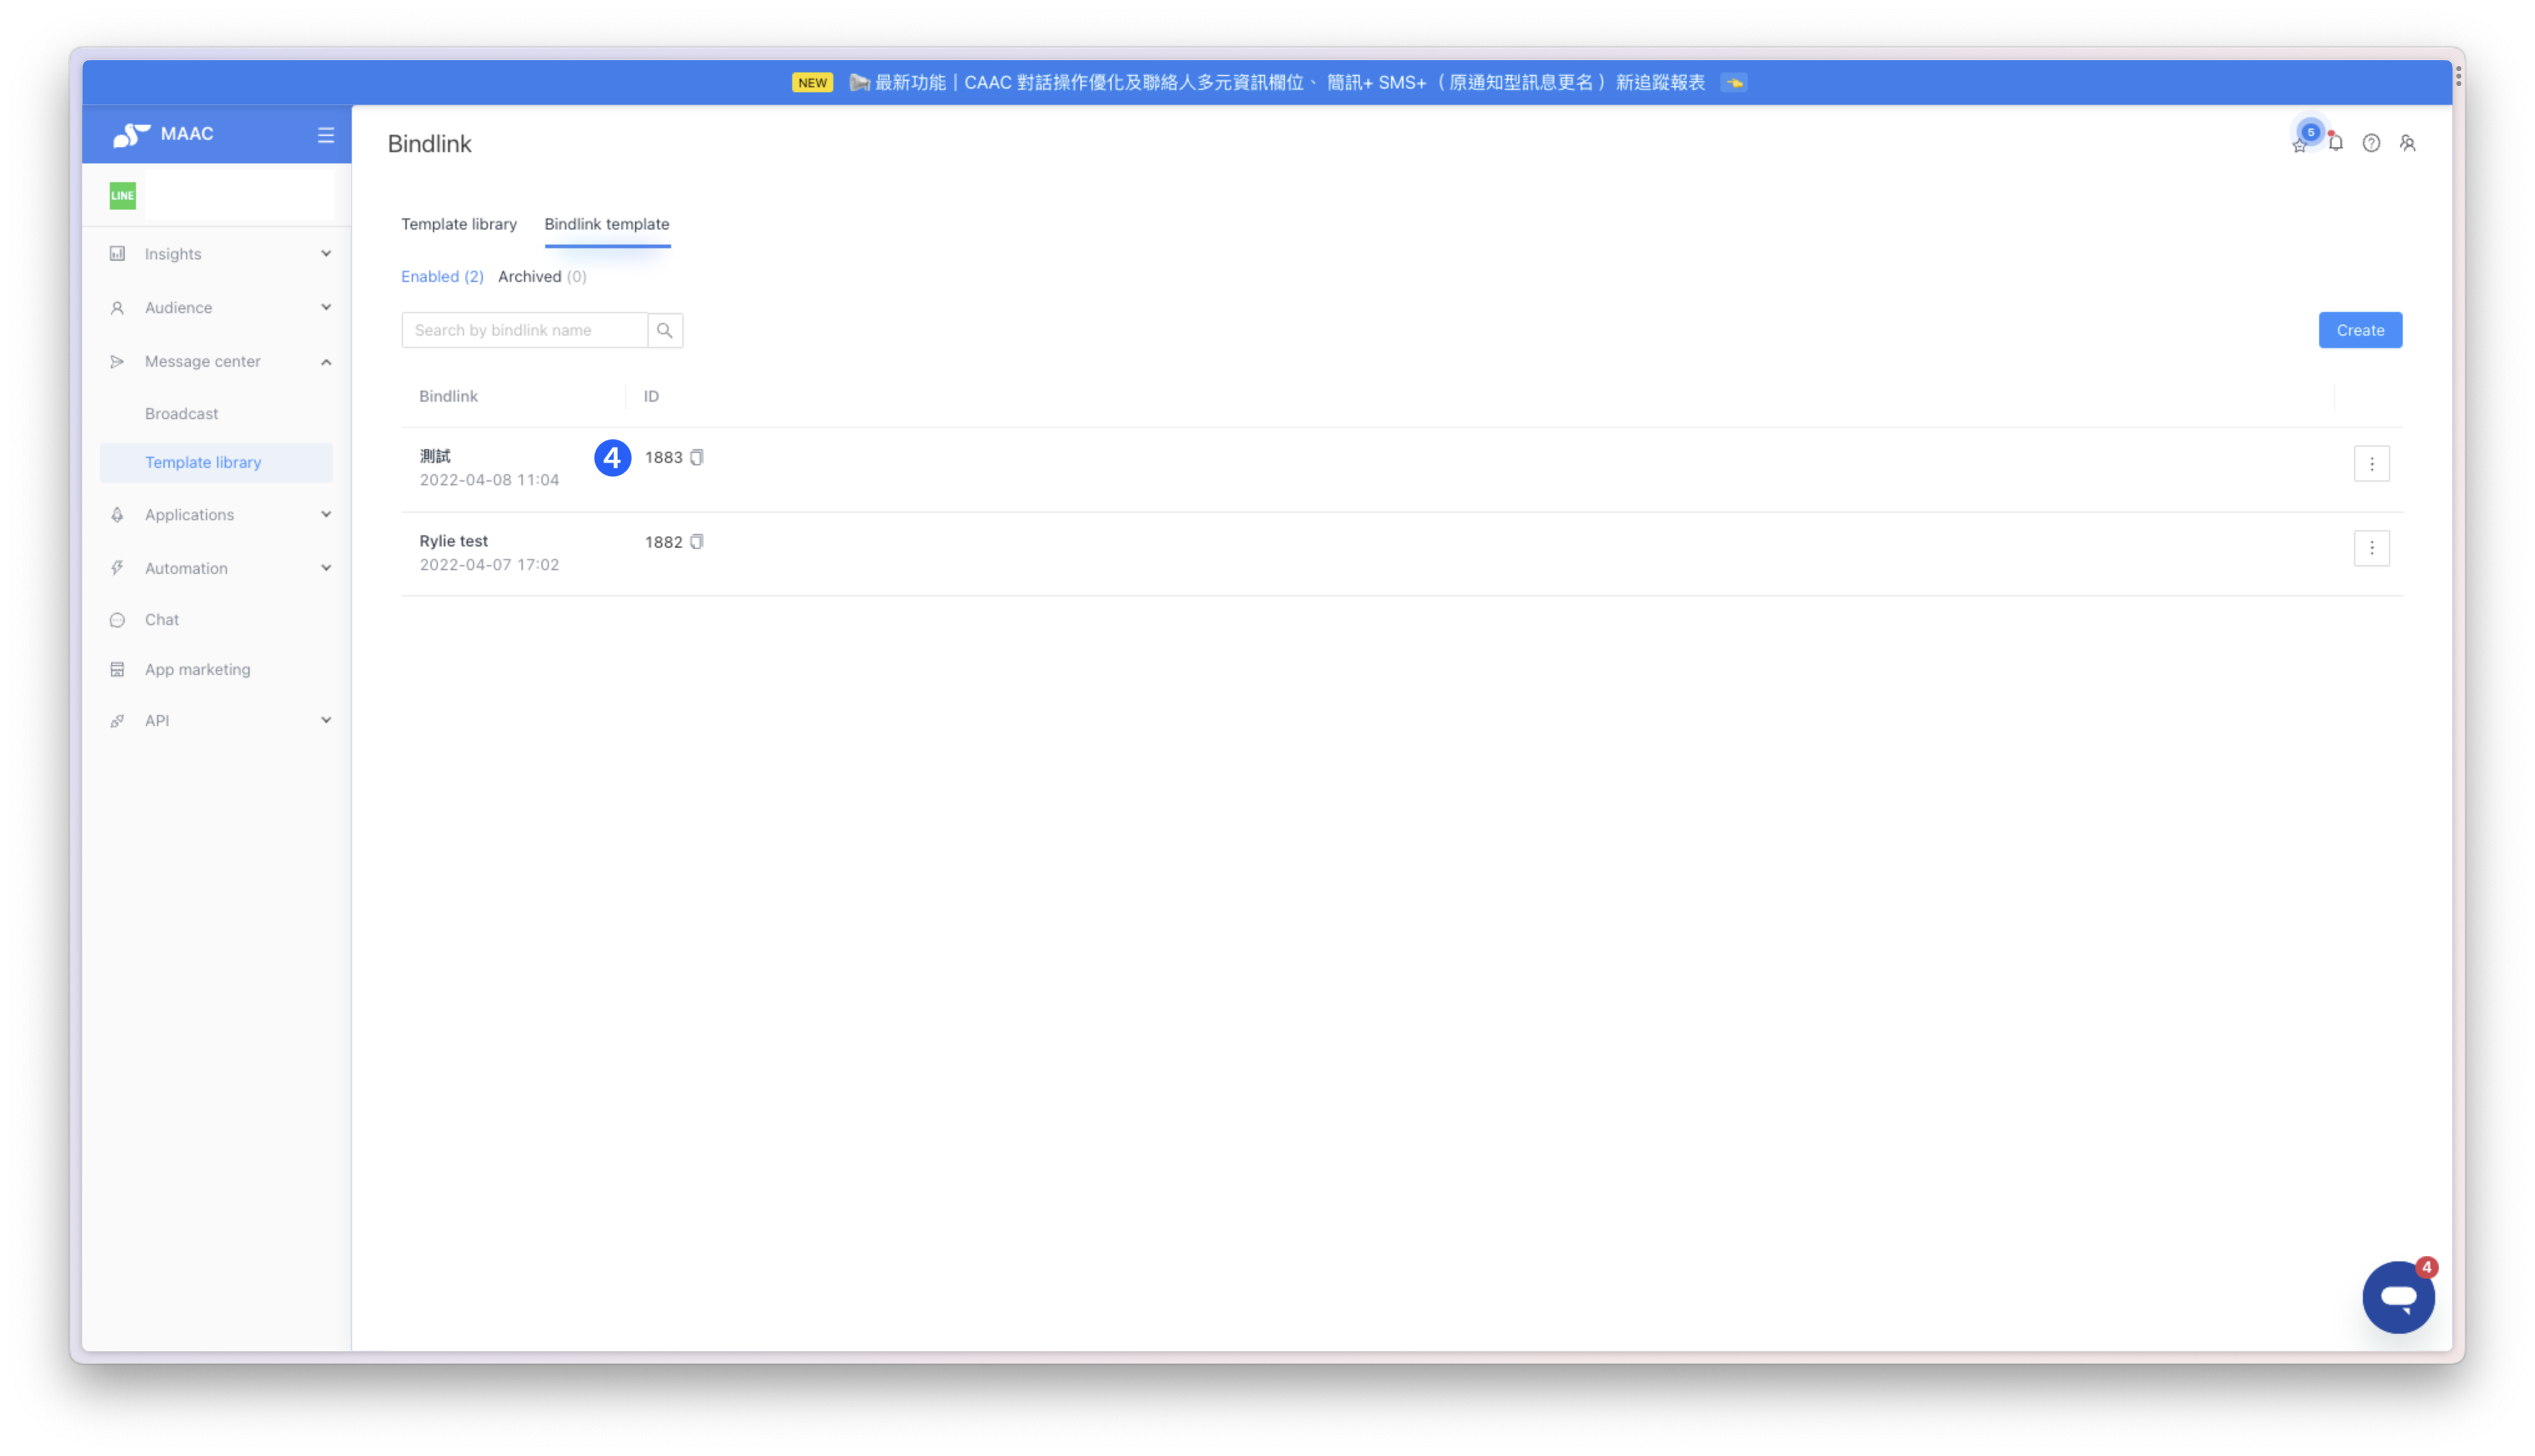Open the chat support bubble
The height and width of the screenshot is (1456, 2535).
coord(2398,1297)
